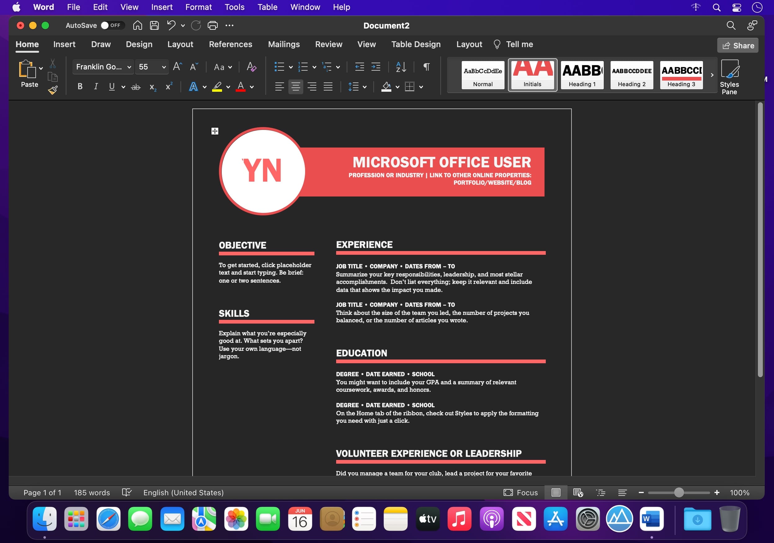This screenshot has height=543, width=774.
Task: Click the table move handle in document
Action: 215,131
